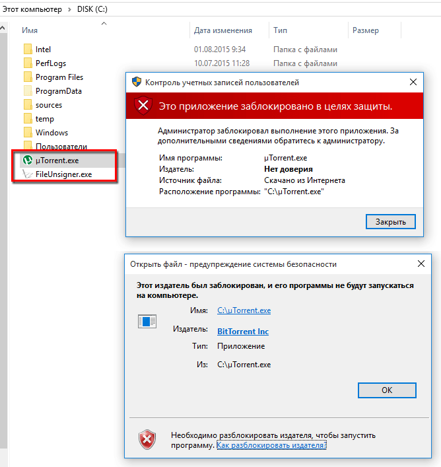Click OK in the security warning dialog
The height and width of the screenshot is (467, 441).
point(387,390)
